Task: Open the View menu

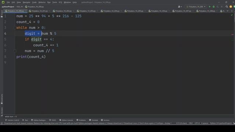Action: 19,3
